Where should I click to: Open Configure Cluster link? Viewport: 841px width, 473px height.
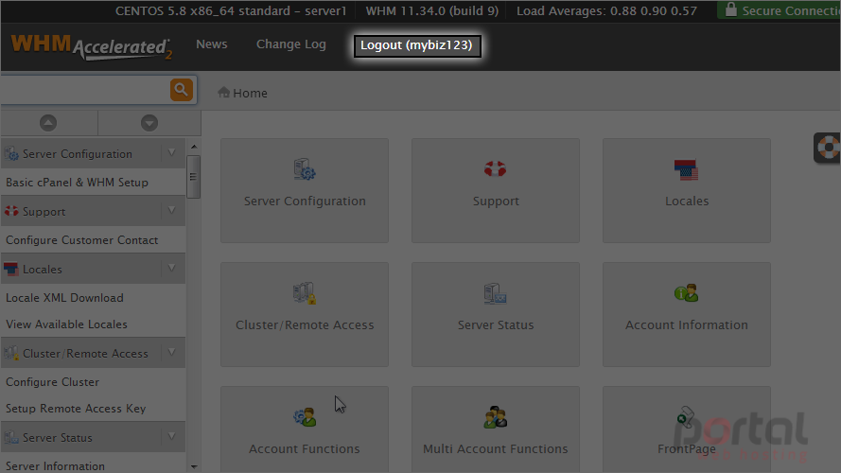click(x=52, y=382)
